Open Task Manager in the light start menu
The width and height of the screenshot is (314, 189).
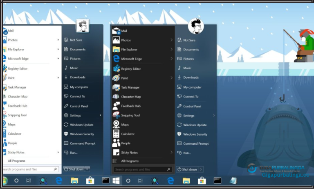point(17,87)
